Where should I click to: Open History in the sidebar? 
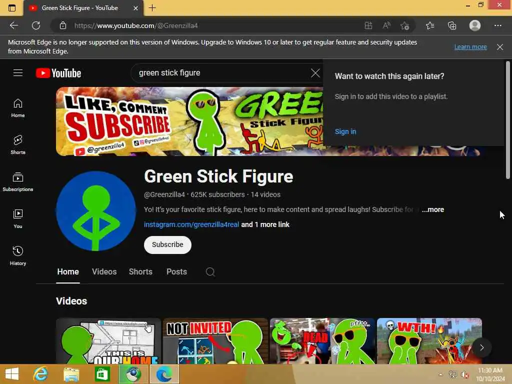(18, 255)
